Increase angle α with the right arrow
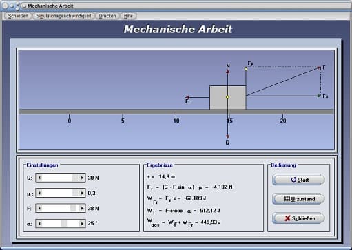Screen dimensions: 352x250 pos(82,223)
